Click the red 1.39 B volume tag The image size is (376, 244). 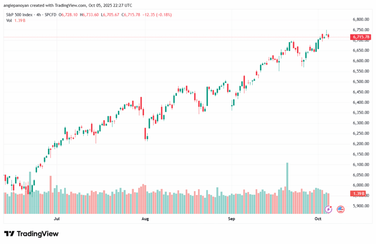358,193
